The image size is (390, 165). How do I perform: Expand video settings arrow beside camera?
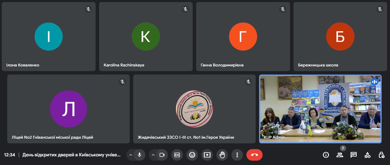point(153,155)
